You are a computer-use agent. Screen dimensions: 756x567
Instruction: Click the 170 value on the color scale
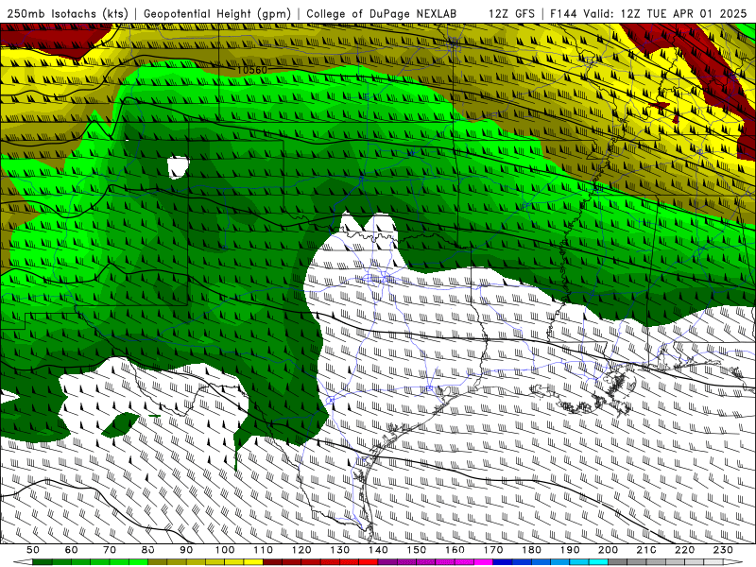493,550
